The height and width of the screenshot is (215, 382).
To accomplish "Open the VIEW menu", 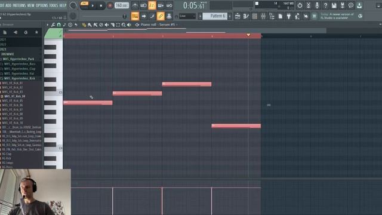I will 30,5.
